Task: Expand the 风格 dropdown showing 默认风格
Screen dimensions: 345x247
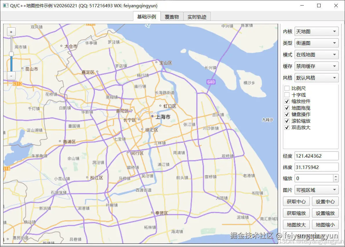Action: click(x=316, y=78)
